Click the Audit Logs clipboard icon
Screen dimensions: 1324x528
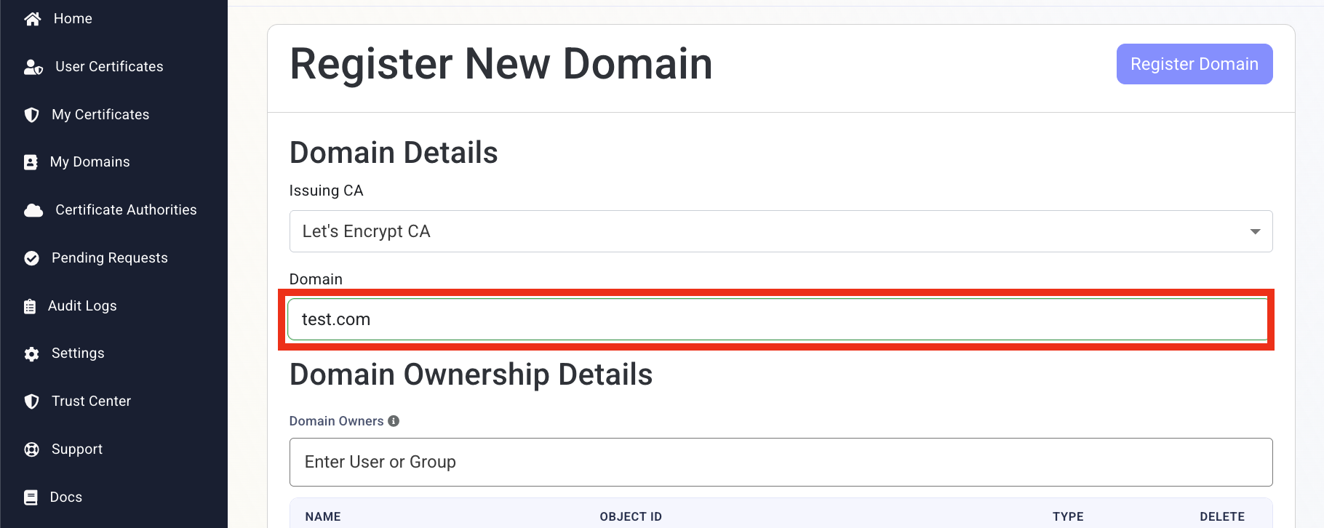30,306
